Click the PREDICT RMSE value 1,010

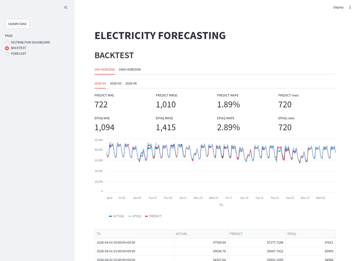pyautogui.click(x=166, y=105)
